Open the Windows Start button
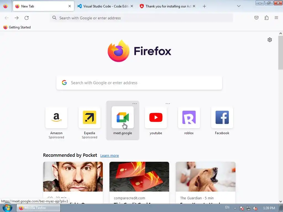Screen dimensions: 283x212 (x=7, y=208)
